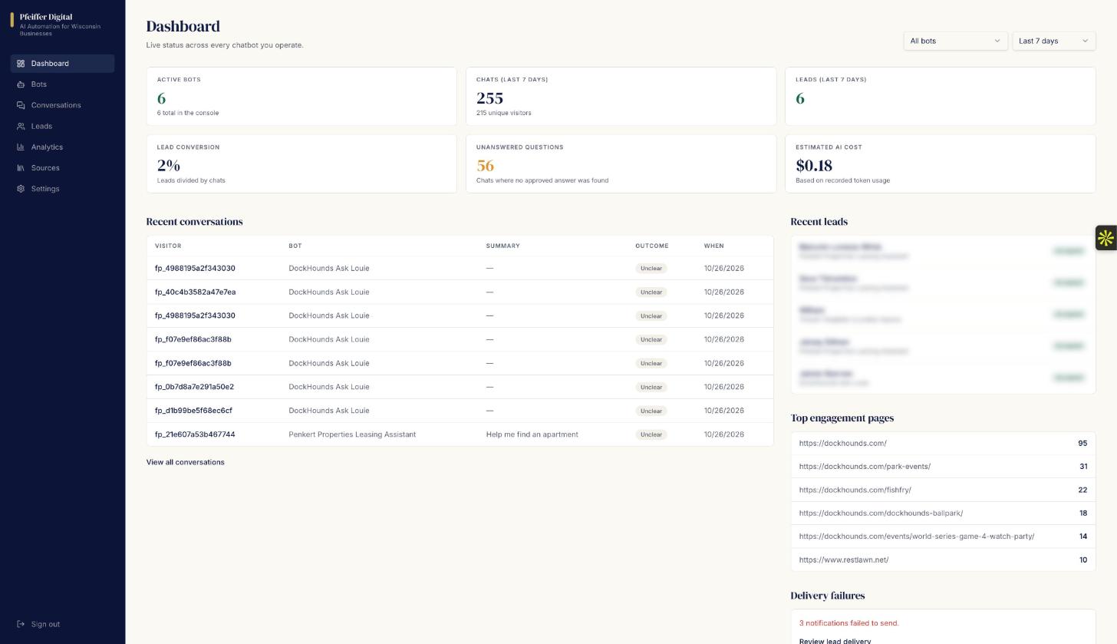This screenshot has height=644, width=1117.
Task: Click the Pfeiffer Digital brand name
Action: coord(46,17)
